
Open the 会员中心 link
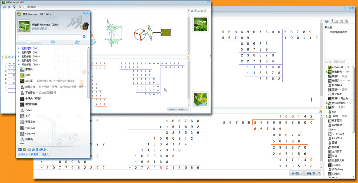pyautogui.click(x=23, y=154)
